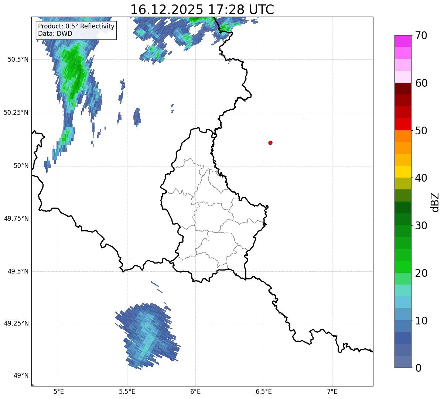Click the 50°N latitude label

(21, 166)
